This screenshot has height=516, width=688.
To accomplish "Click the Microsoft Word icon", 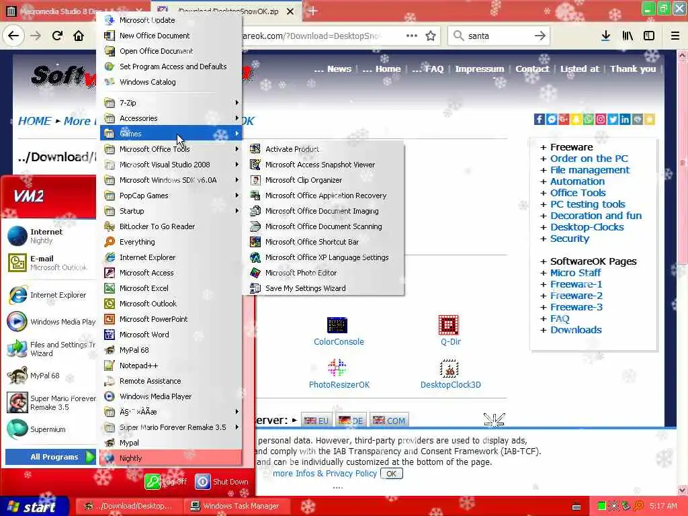I will tap(110, 335).
